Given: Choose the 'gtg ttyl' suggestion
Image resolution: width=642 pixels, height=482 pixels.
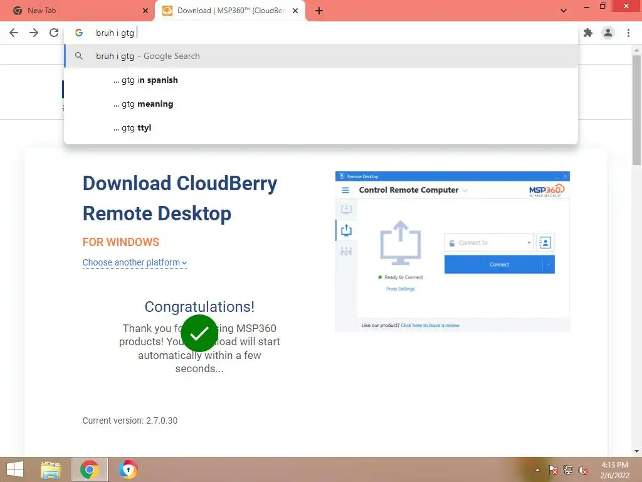Looking at the screenshot, I should pos(321,127).
